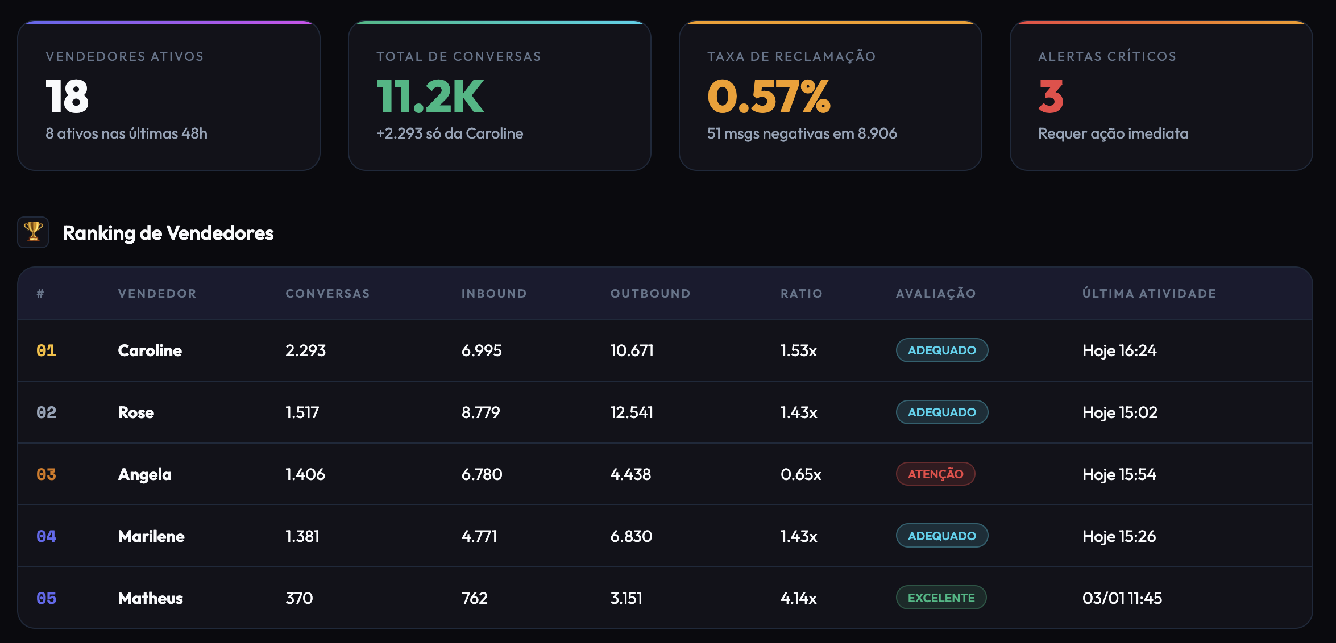Click the trophy icon beside Ranking de Vendedores
This screenshot has height=643, width=1336.
[x=33, y=232]
